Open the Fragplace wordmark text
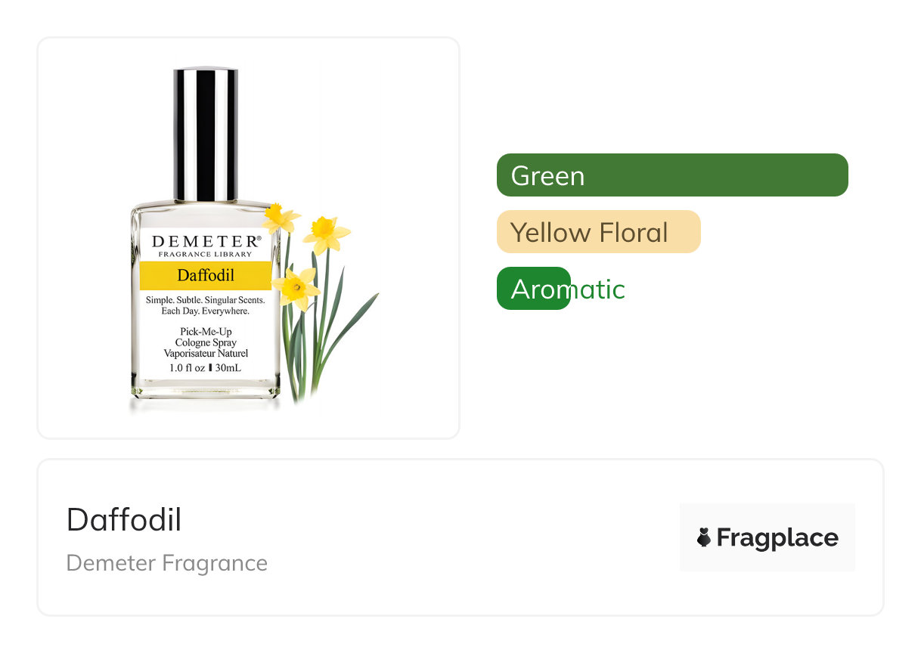This screenshot has height=653, width=921. coord(777,537)
